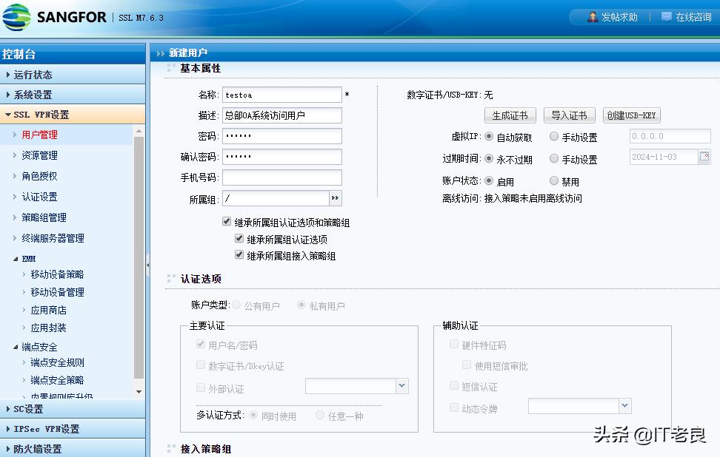720x457 pixels.
Task: Open 资源管理 in sidebar
Action: pos(39,155)
